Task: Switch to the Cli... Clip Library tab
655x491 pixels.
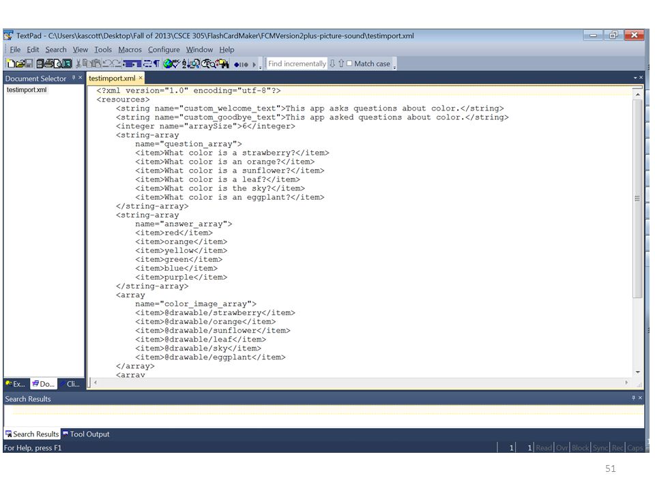Action: pos(70,384)
